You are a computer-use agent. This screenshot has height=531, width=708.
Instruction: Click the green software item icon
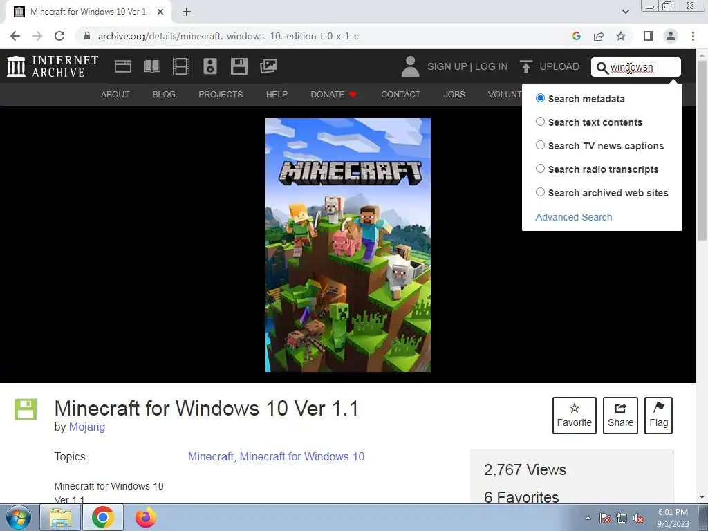(26, 409)
